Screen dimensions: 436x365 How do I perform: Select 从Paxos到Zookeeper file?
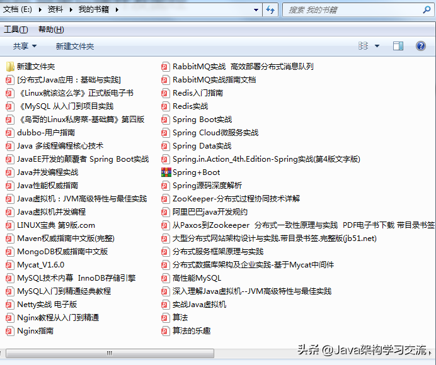coord(303,225)
